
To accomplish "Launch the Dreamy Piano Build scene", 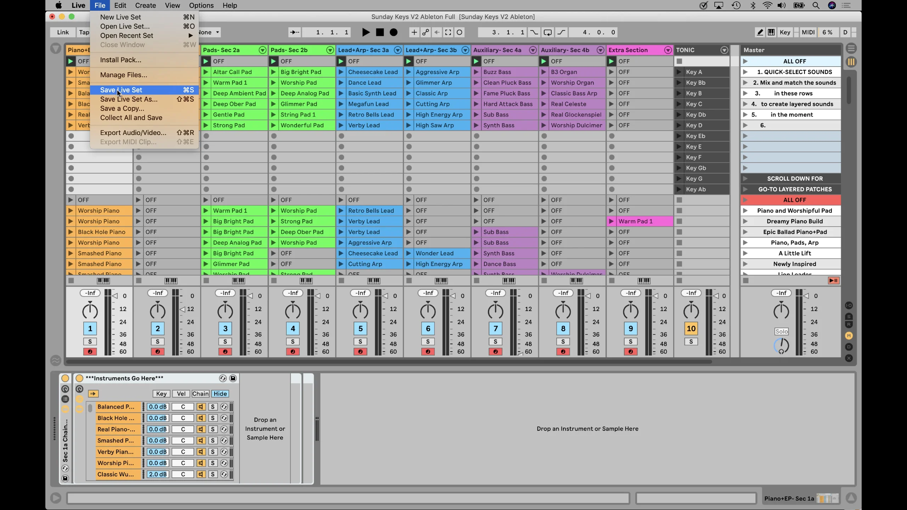I will (x=745, y=221).
